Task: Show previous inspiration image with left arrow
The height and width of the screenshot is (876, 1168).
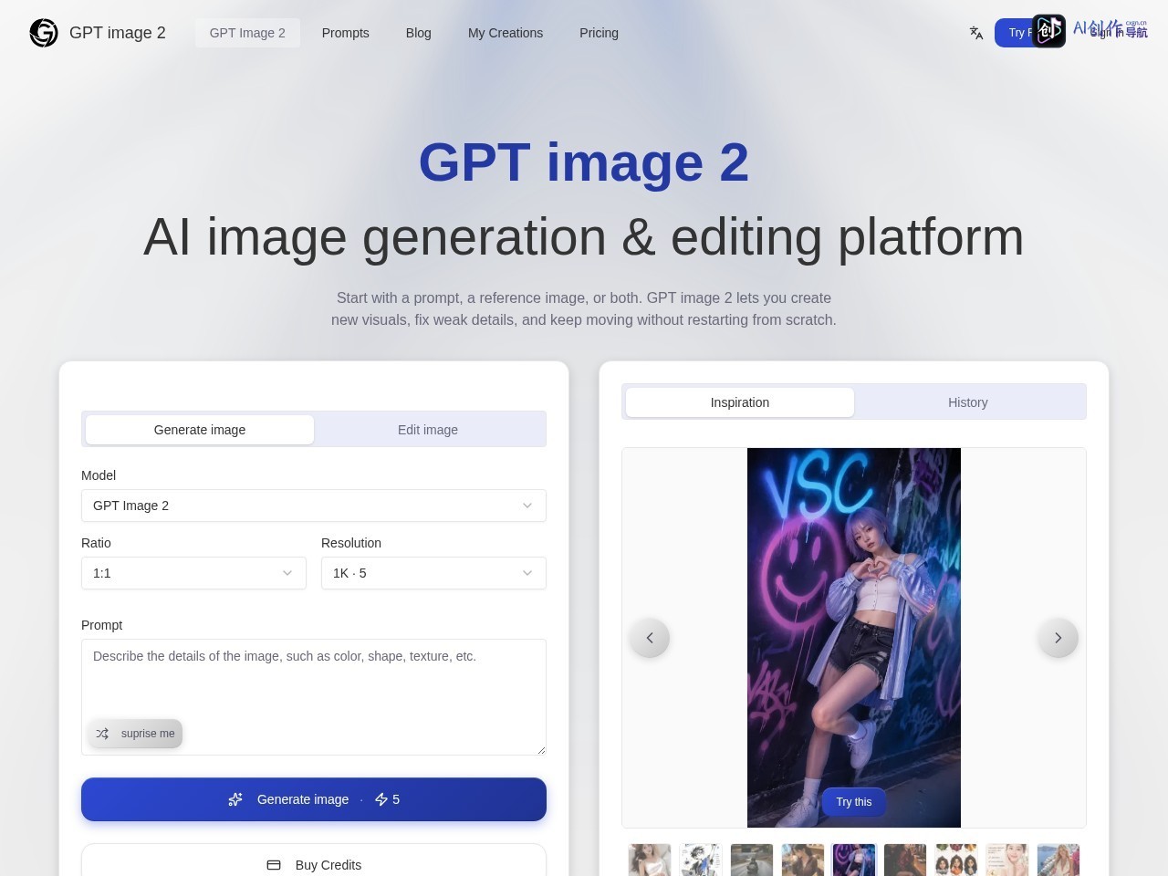Action: [x=650, y=638]
